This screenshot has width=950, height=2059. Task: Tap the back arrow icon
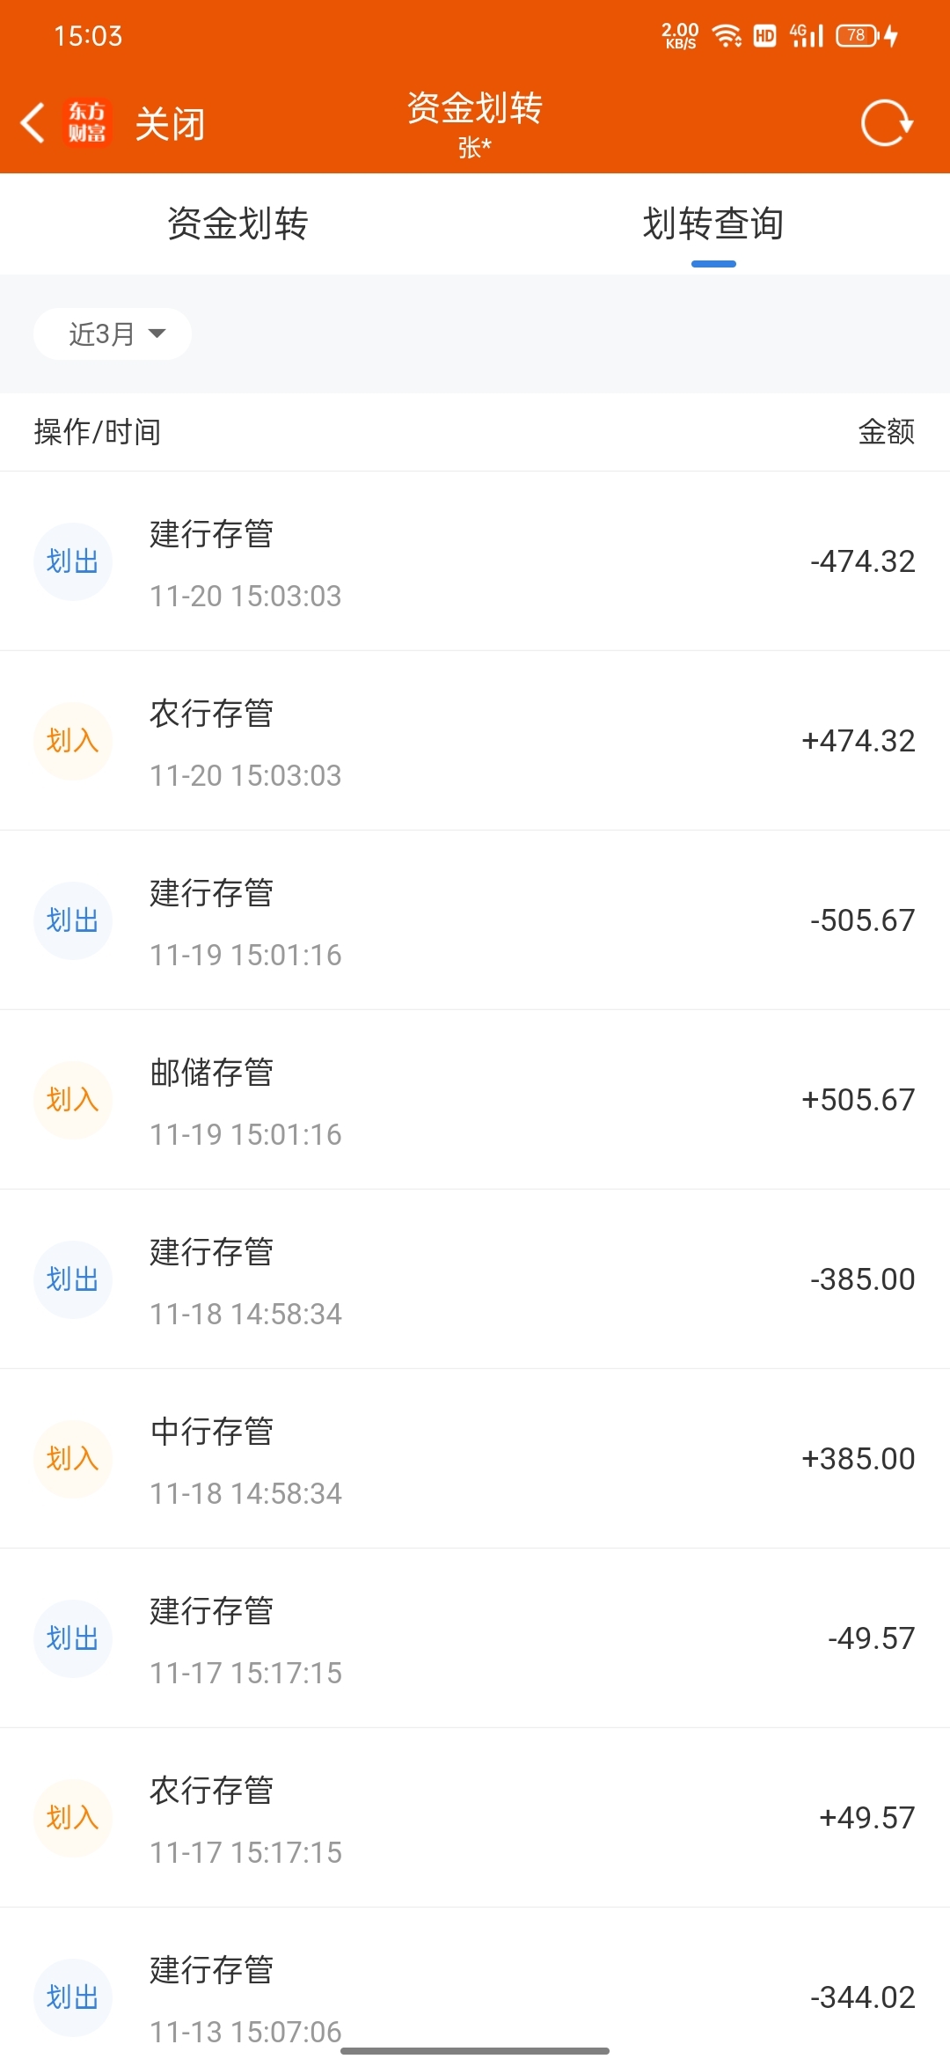point(33,122)
